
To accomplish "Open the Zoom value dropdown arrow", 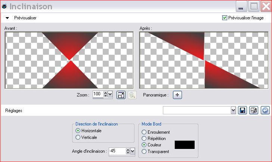I will click(x=110, y=95).
